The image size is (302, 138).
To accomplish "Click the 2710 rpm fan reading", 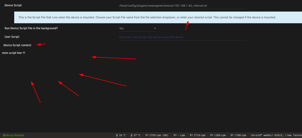I will (x=200, y=135).
